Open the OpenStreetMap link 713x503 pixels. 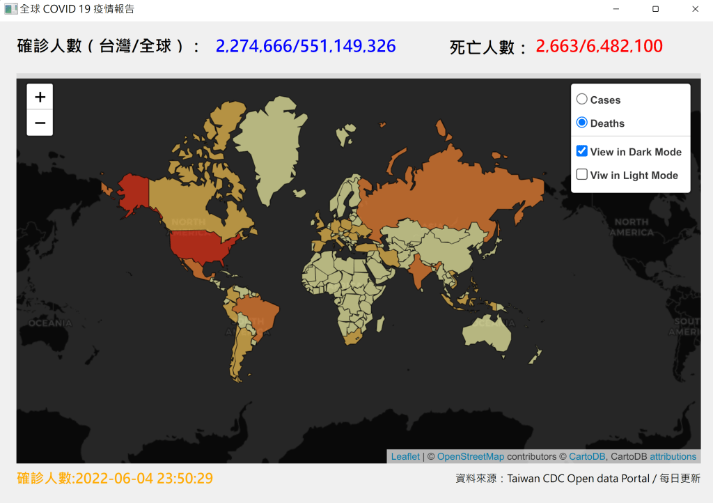[x=470, y=456]
